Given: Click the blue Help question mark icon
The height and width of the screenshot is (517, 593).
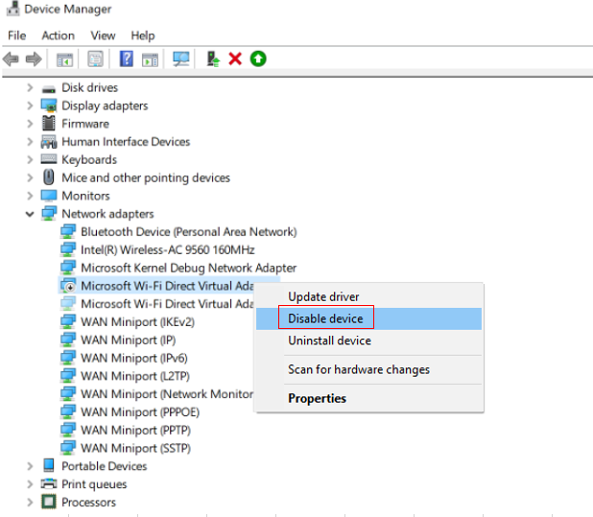Looking at the screenshot, I should pyautogui.click(x=127, y=59).
